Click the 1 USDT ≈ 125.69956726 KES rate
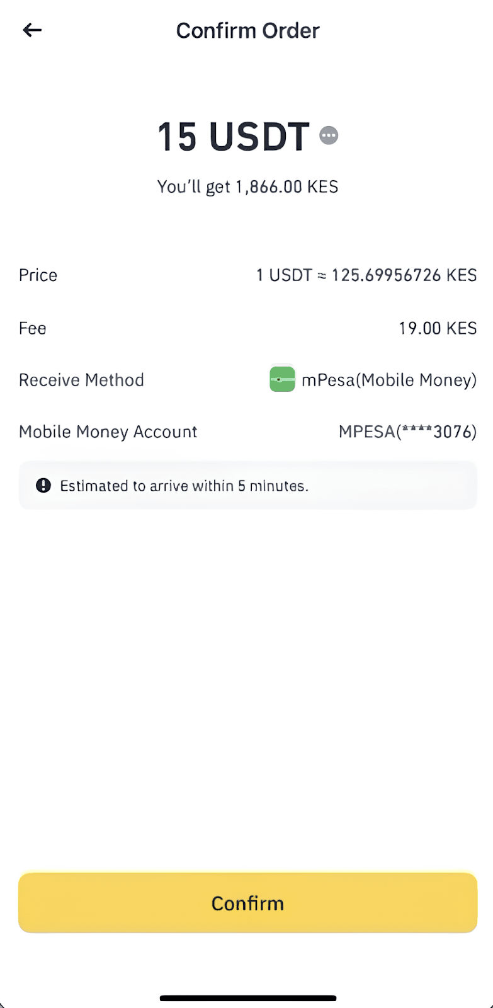 (x=366, y=275)
